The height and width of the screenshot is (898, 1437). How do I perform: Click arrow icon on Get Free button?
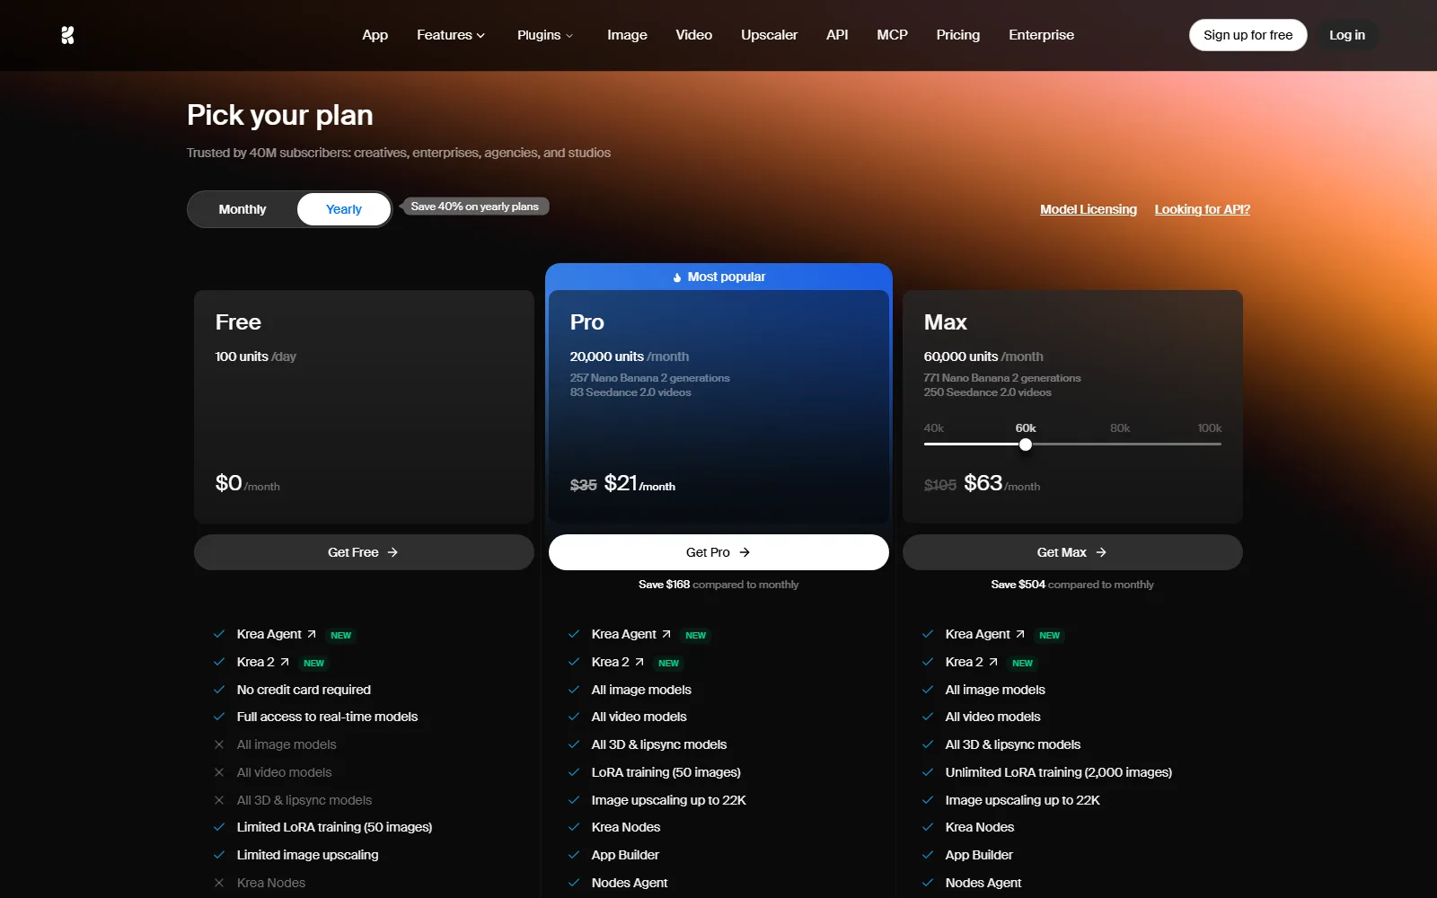(392, 552)
